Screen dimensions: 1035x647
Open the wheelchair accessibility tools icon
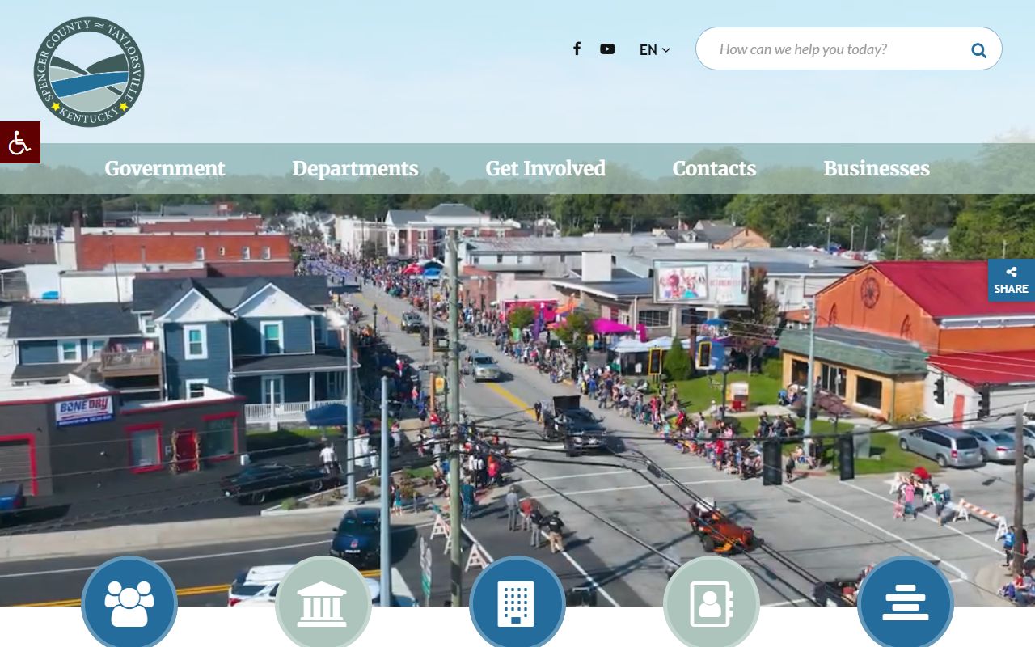pyautogui.click(x=19, y=143)
